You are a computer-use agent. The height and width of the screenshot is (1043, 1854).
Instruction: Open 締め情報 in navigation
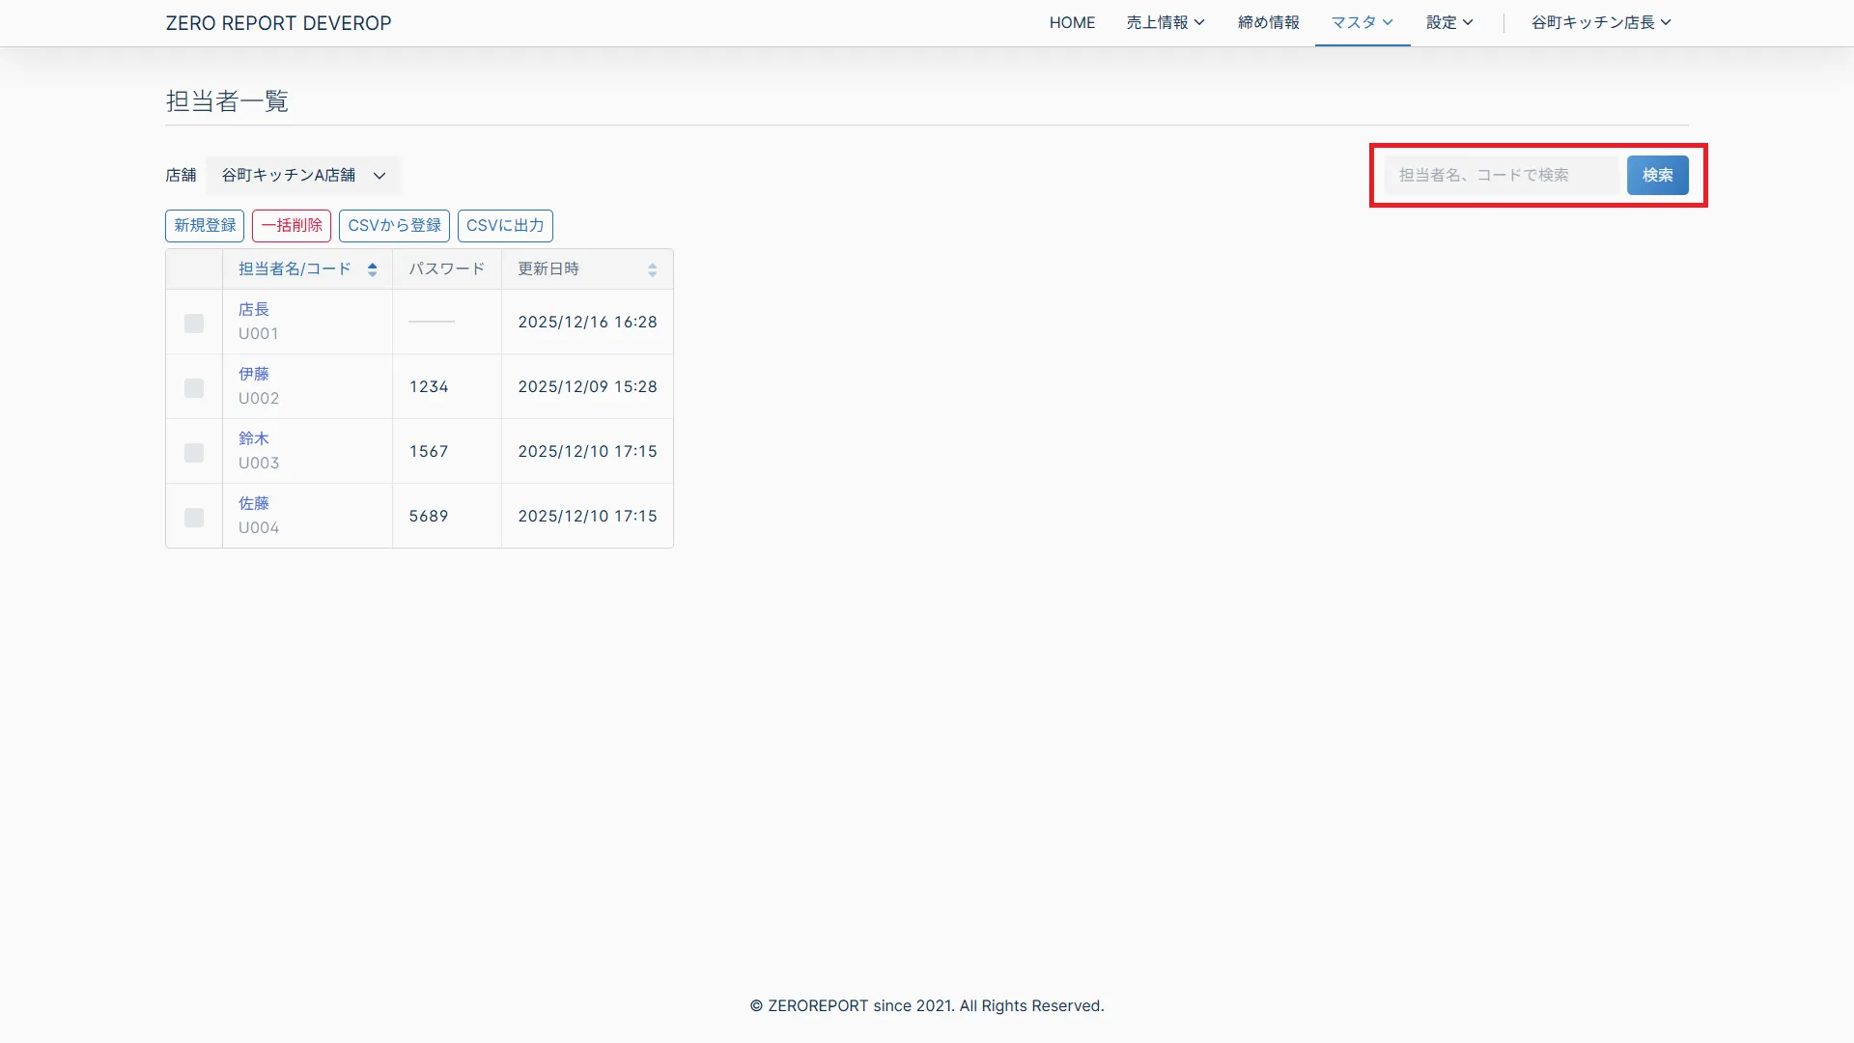point(1268,22)
